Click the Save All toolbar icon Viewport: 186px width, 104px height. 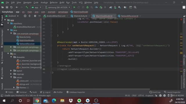coord(7,7)
